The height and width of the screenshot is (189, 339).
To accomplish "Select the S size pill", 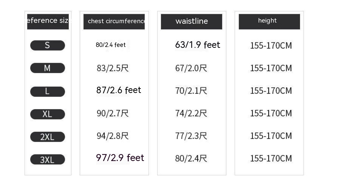I will (x=47, y=45).
